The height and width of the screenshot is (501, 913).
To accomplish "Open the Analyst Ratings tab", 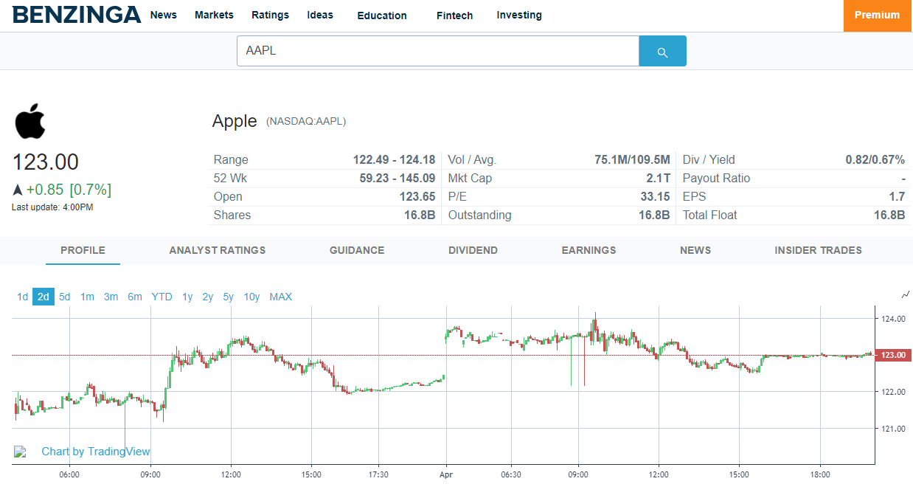I will pyautogui.click(x=218, y=250).
